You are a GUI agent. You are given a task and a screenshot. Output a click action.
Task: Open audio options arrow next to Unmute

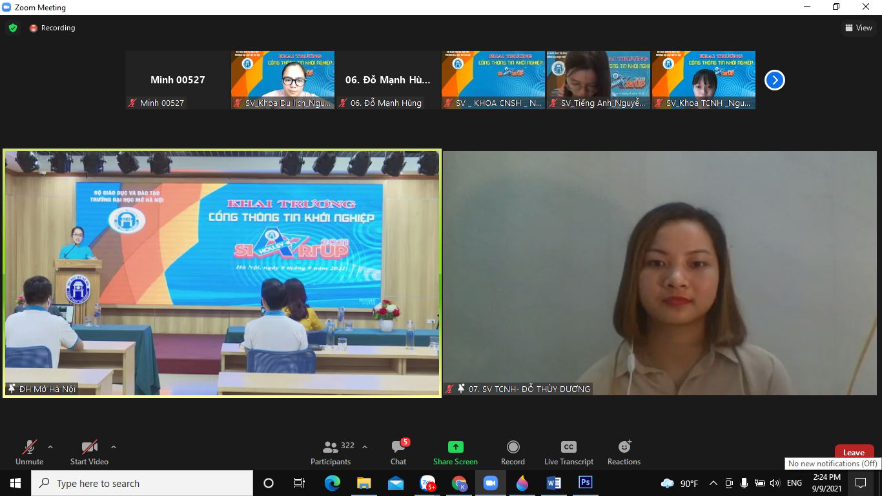[50, 447]
